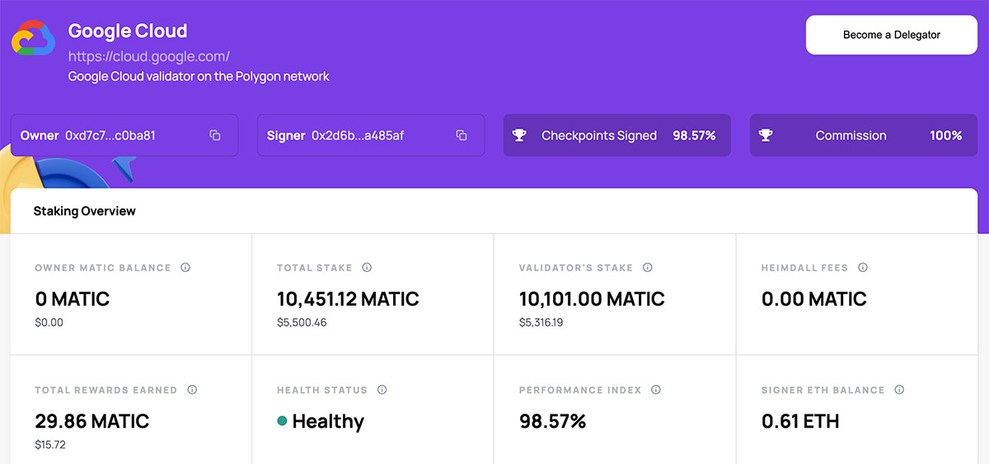This screenshot has height=464, width=989.
Task: Show info for Signer ETH Balance
Action: [x=899, y=390]
